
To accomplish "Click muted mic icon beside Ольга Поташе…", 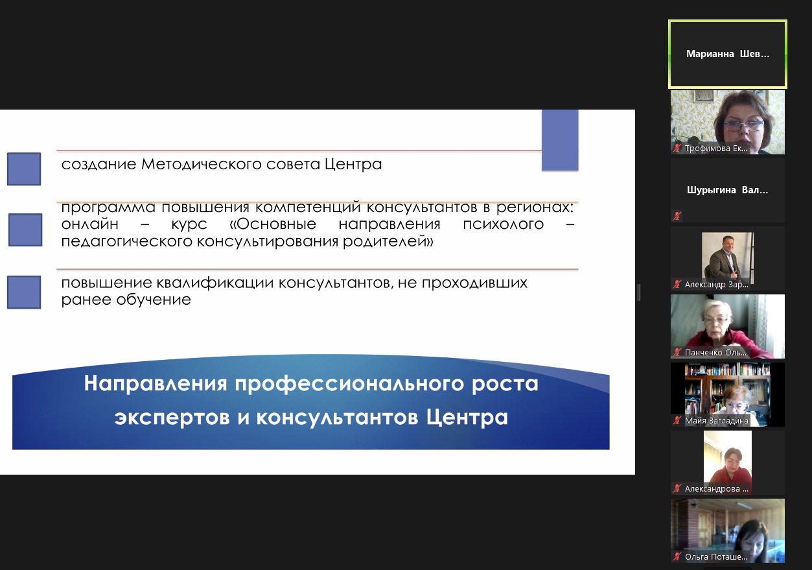I will [678, 556].
